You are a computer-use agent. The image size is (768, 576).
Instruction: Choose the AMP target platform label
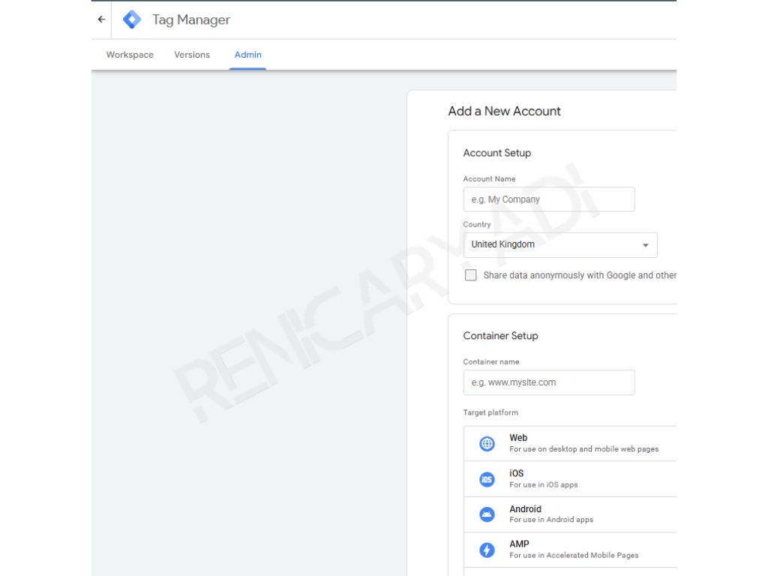tap(519, 544)
